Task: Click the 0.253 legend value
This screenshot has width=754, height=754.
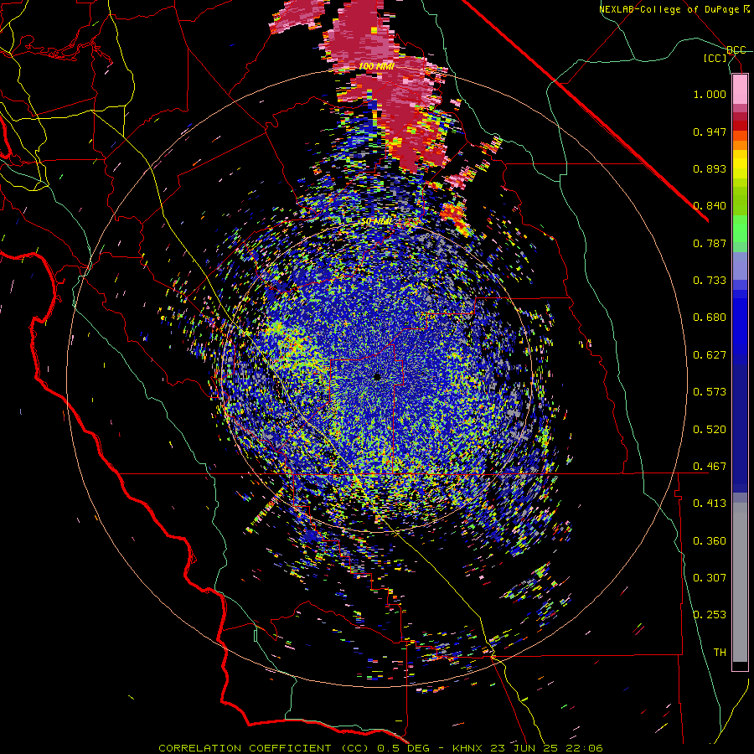Action: tap(710, 615)
